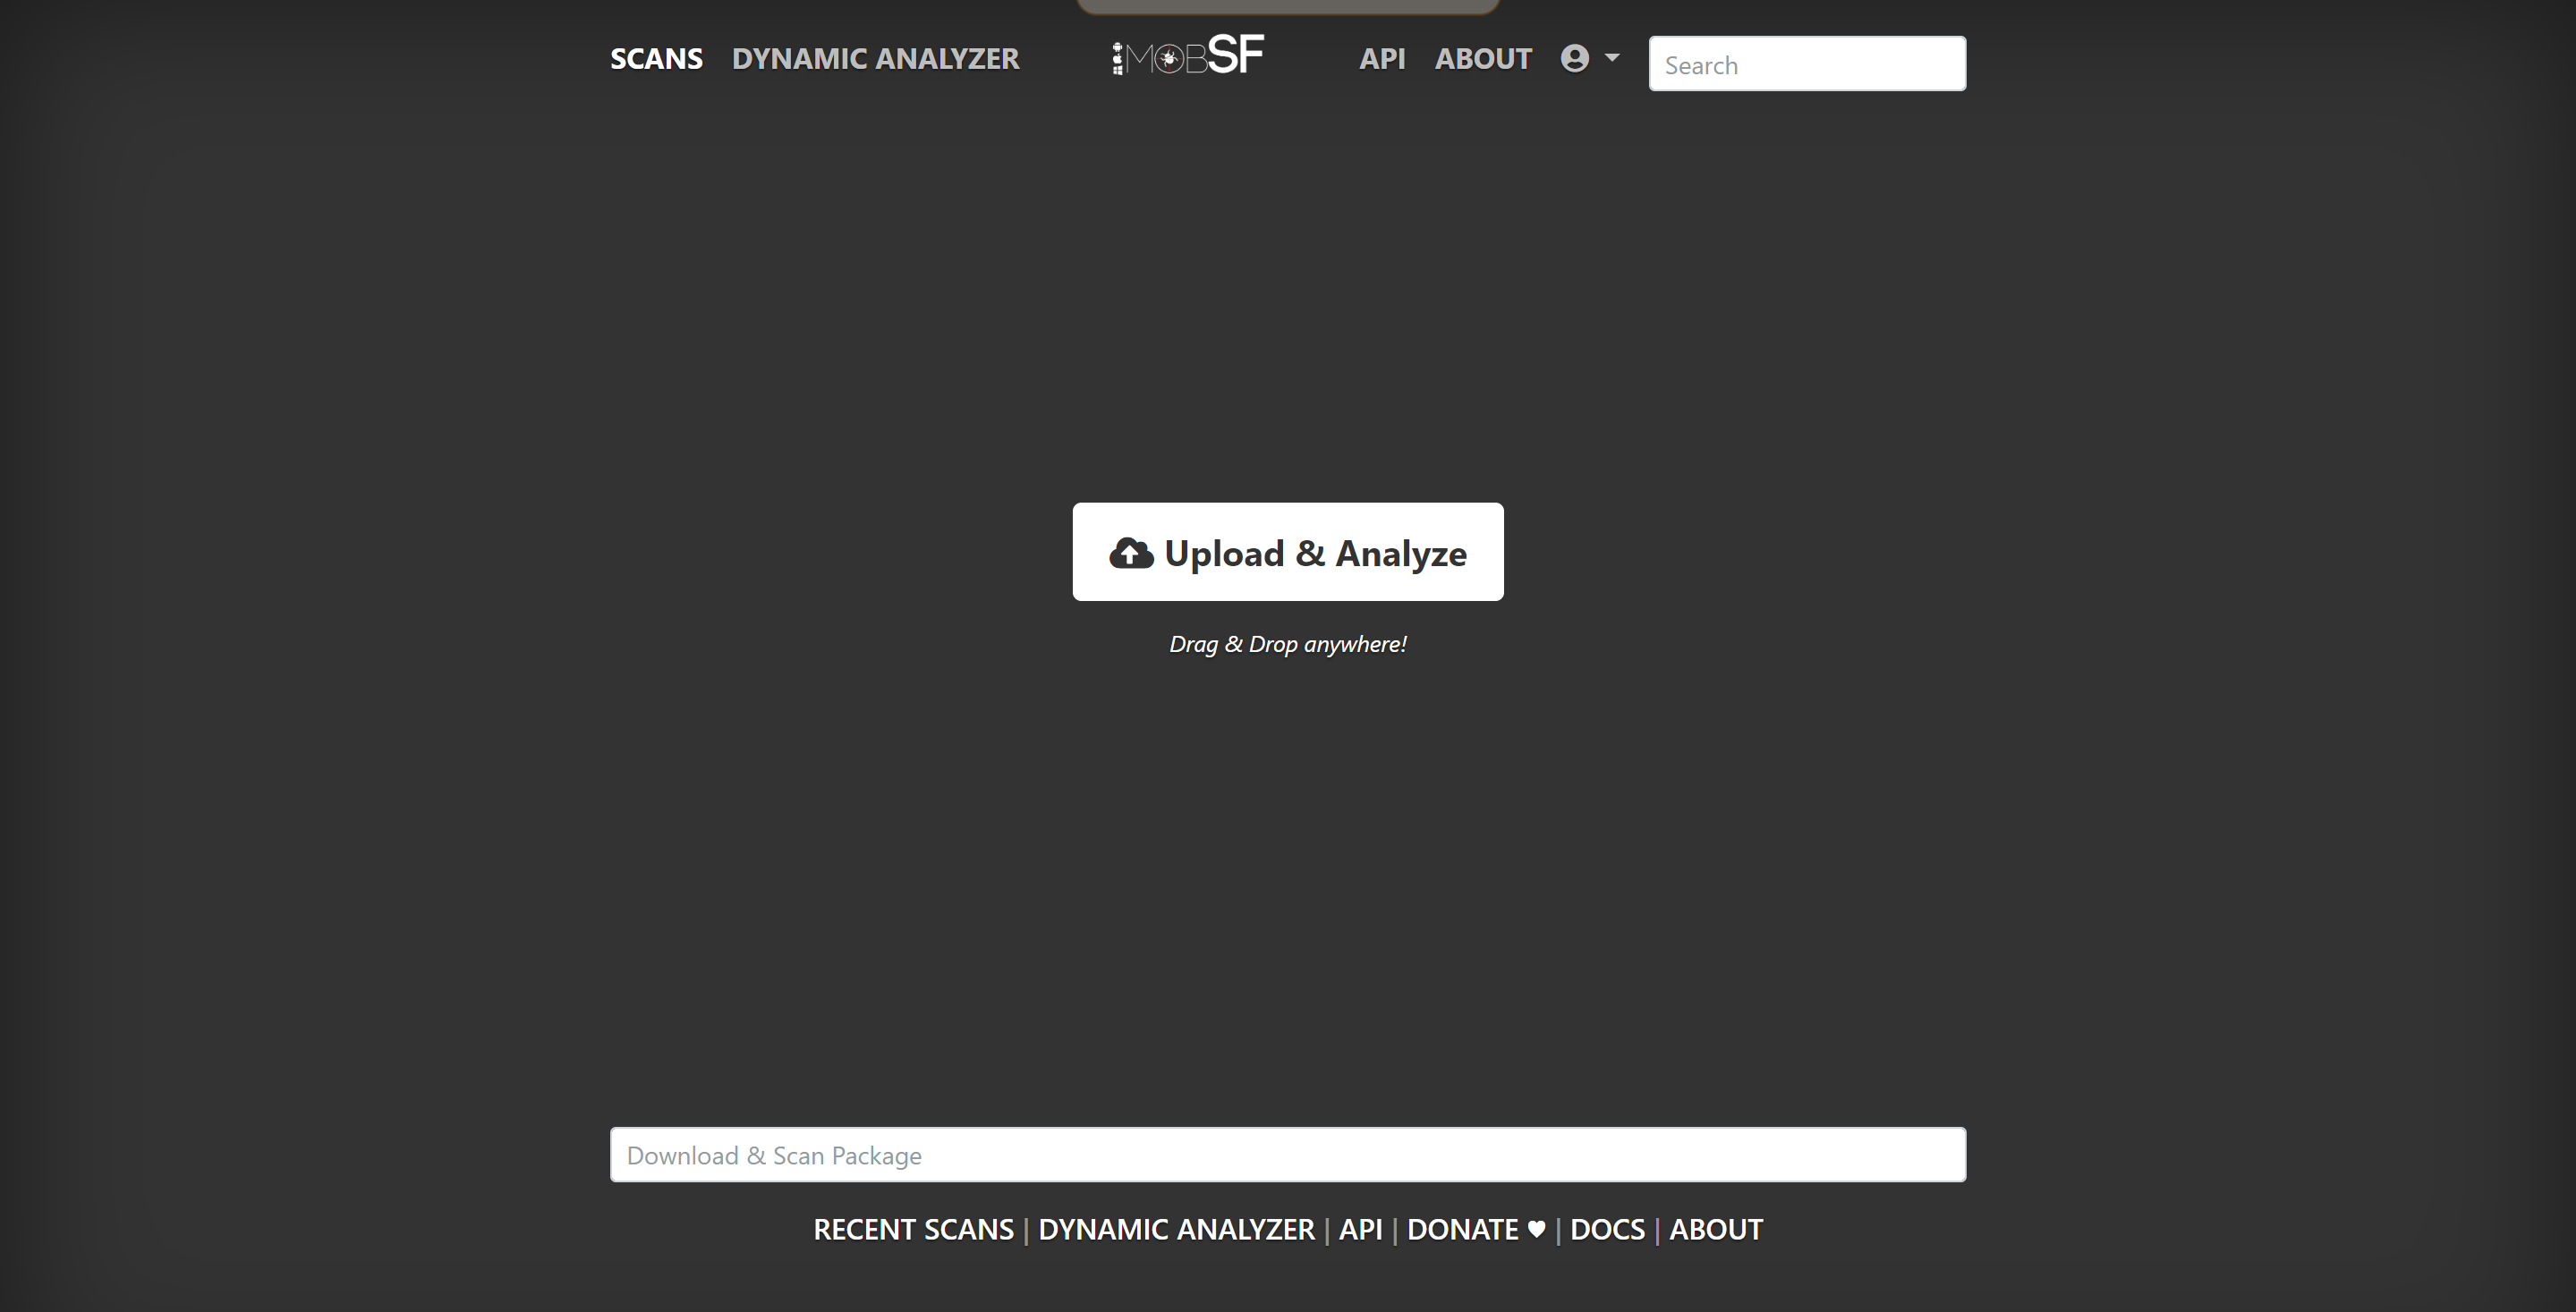Open ABOUT in the top navbar

pyautogui.click(x=1483, y=59)
